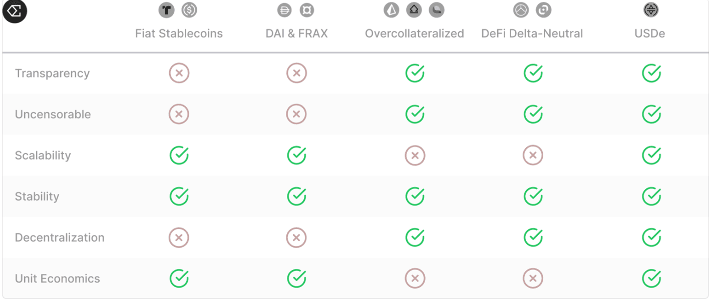Image resolution: width=709 pixels, height=299 pixels.
Task: Click the FRAX coin icon
Action: (x=306, y=9)
